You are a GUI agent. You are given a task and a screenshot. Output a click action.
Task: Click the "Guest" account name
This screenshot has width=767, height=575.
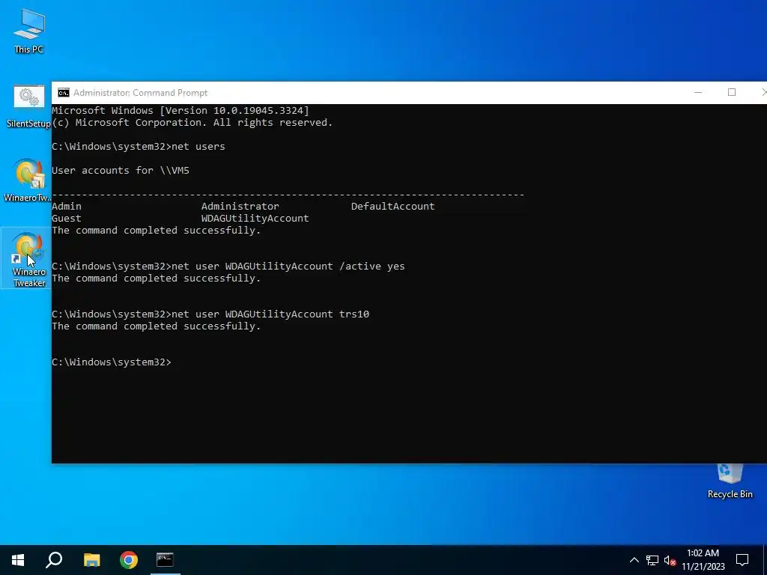[67, 219]
